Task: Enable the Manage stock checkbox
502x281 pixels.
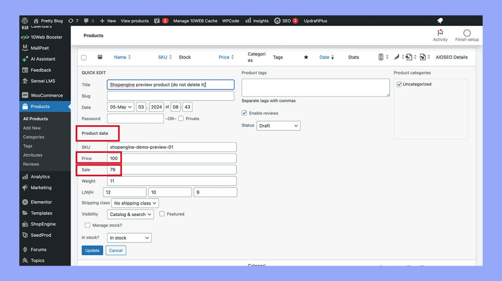Action: tap(87, 225)
